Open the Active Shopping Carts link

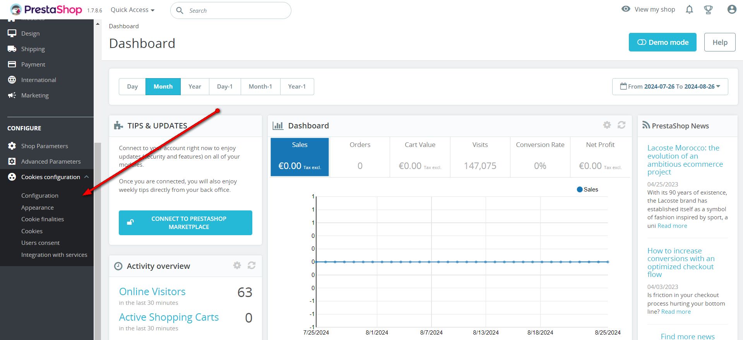(x=169, y=317)
